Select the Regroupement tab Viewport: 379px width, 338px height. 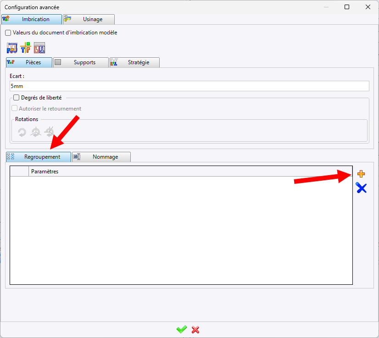pos(39,157)
